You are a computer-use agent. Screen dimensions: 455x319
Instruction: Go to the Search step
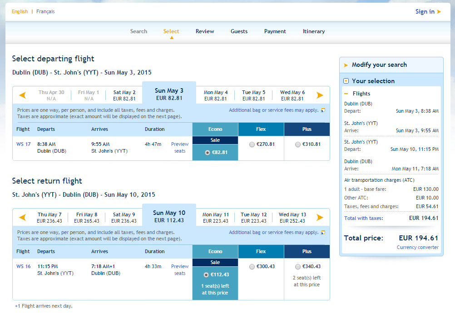[138, 31]
